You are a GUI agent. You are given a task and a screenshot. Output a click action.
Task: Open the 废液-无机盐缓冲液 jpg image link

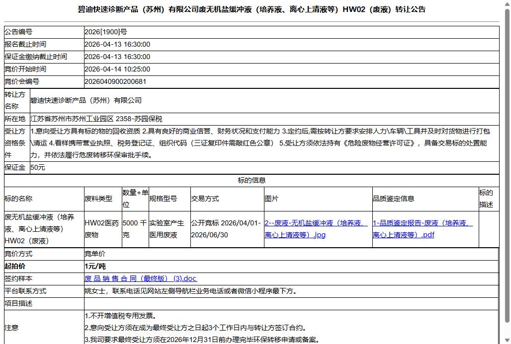[x=316, y=229]
